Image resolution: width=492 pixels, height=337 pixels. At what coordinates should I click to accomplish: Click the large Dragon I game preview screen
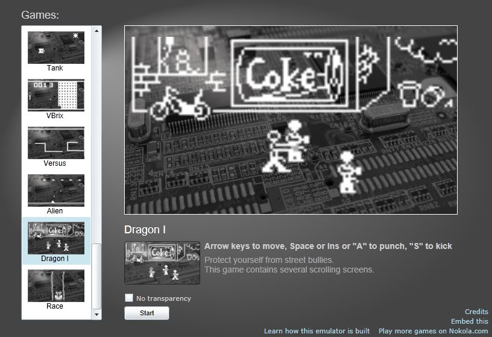coord(291,120)
